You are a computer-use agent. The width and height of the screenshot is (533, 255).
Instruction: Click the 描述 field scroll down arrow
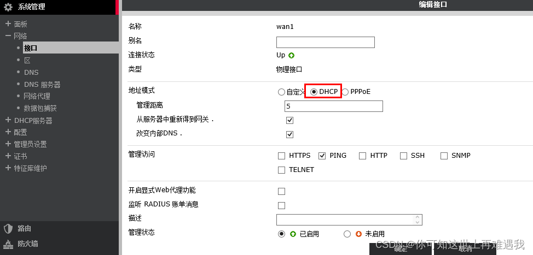418,222
